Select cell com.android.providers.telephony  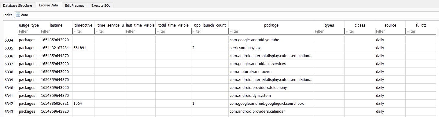tap(271, 88)
